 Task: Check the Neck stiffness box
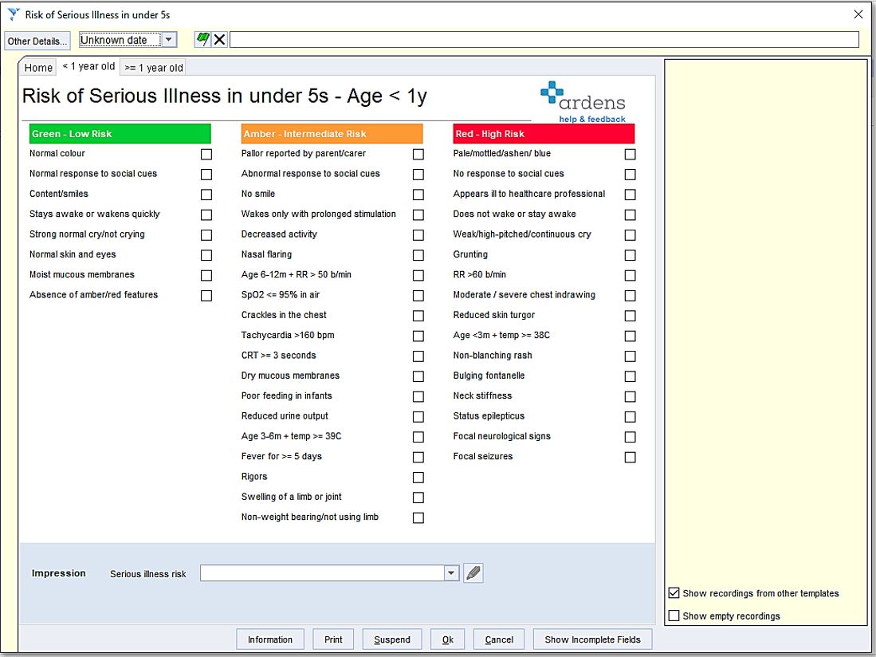click(x=630, y=396)
